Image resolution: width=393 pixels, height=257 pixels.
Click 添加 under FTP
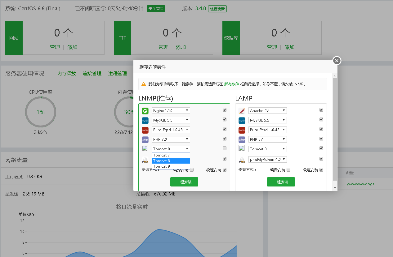coord(181,47)
